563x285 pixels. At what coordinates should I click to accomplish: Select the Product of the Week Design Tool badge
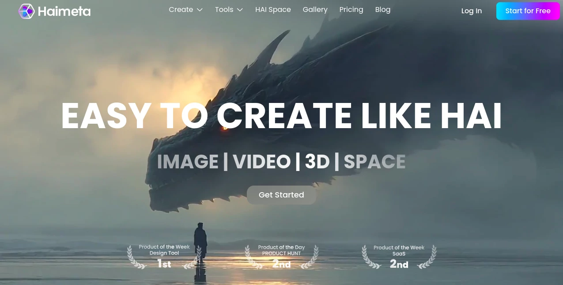tap(164, 256)
